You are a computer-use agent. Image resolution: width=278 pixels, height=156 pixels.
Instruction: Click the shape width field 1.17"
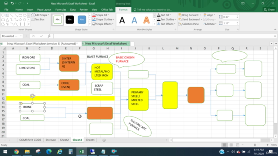[x=229, y=23]
